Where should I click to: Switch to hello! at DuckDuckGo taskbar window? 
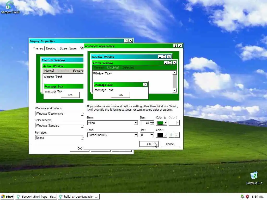(79, 197)
